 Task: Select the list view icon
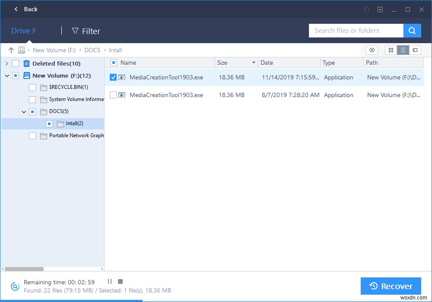click(x=403, y=50)
